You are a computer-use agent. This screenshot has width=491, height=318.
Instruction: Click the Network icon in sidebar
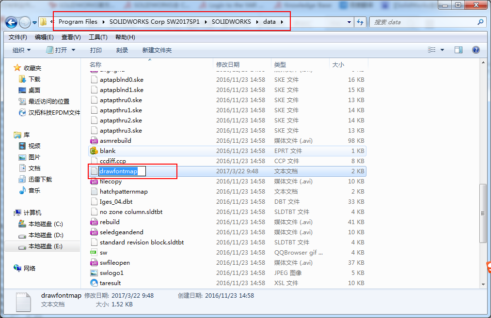(x=17, y=268)
